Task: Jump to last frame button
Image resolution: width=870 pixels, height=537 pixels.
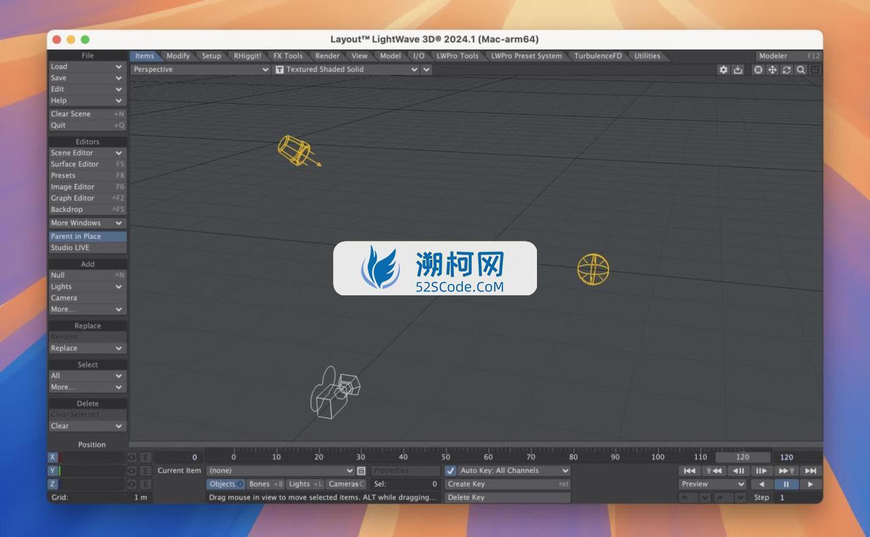Action: pos(810,470)
